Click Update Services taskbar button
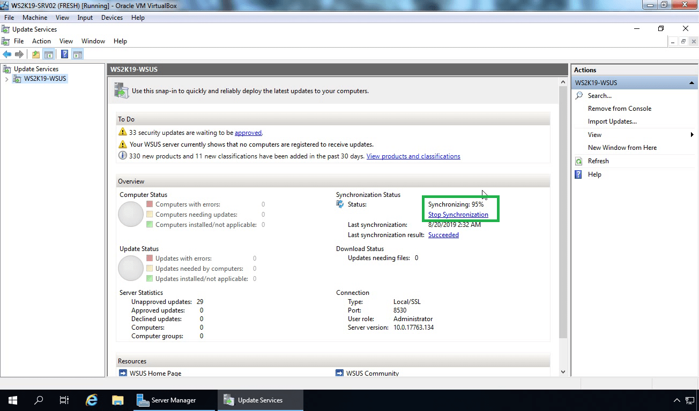 [x=261, y=400]
